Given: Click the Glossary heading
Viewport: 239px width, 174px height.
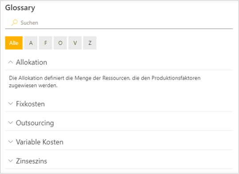Looking at the screenshot, I should click(20, 8).
